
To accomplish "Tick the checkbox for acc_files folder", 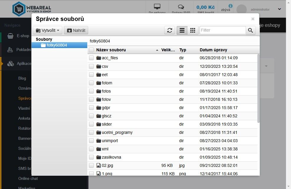I will click(91, 58).
